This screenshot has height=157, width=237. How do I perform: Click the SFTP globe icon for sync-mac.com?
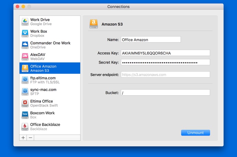pyautogui.click(x=25, y=91)
